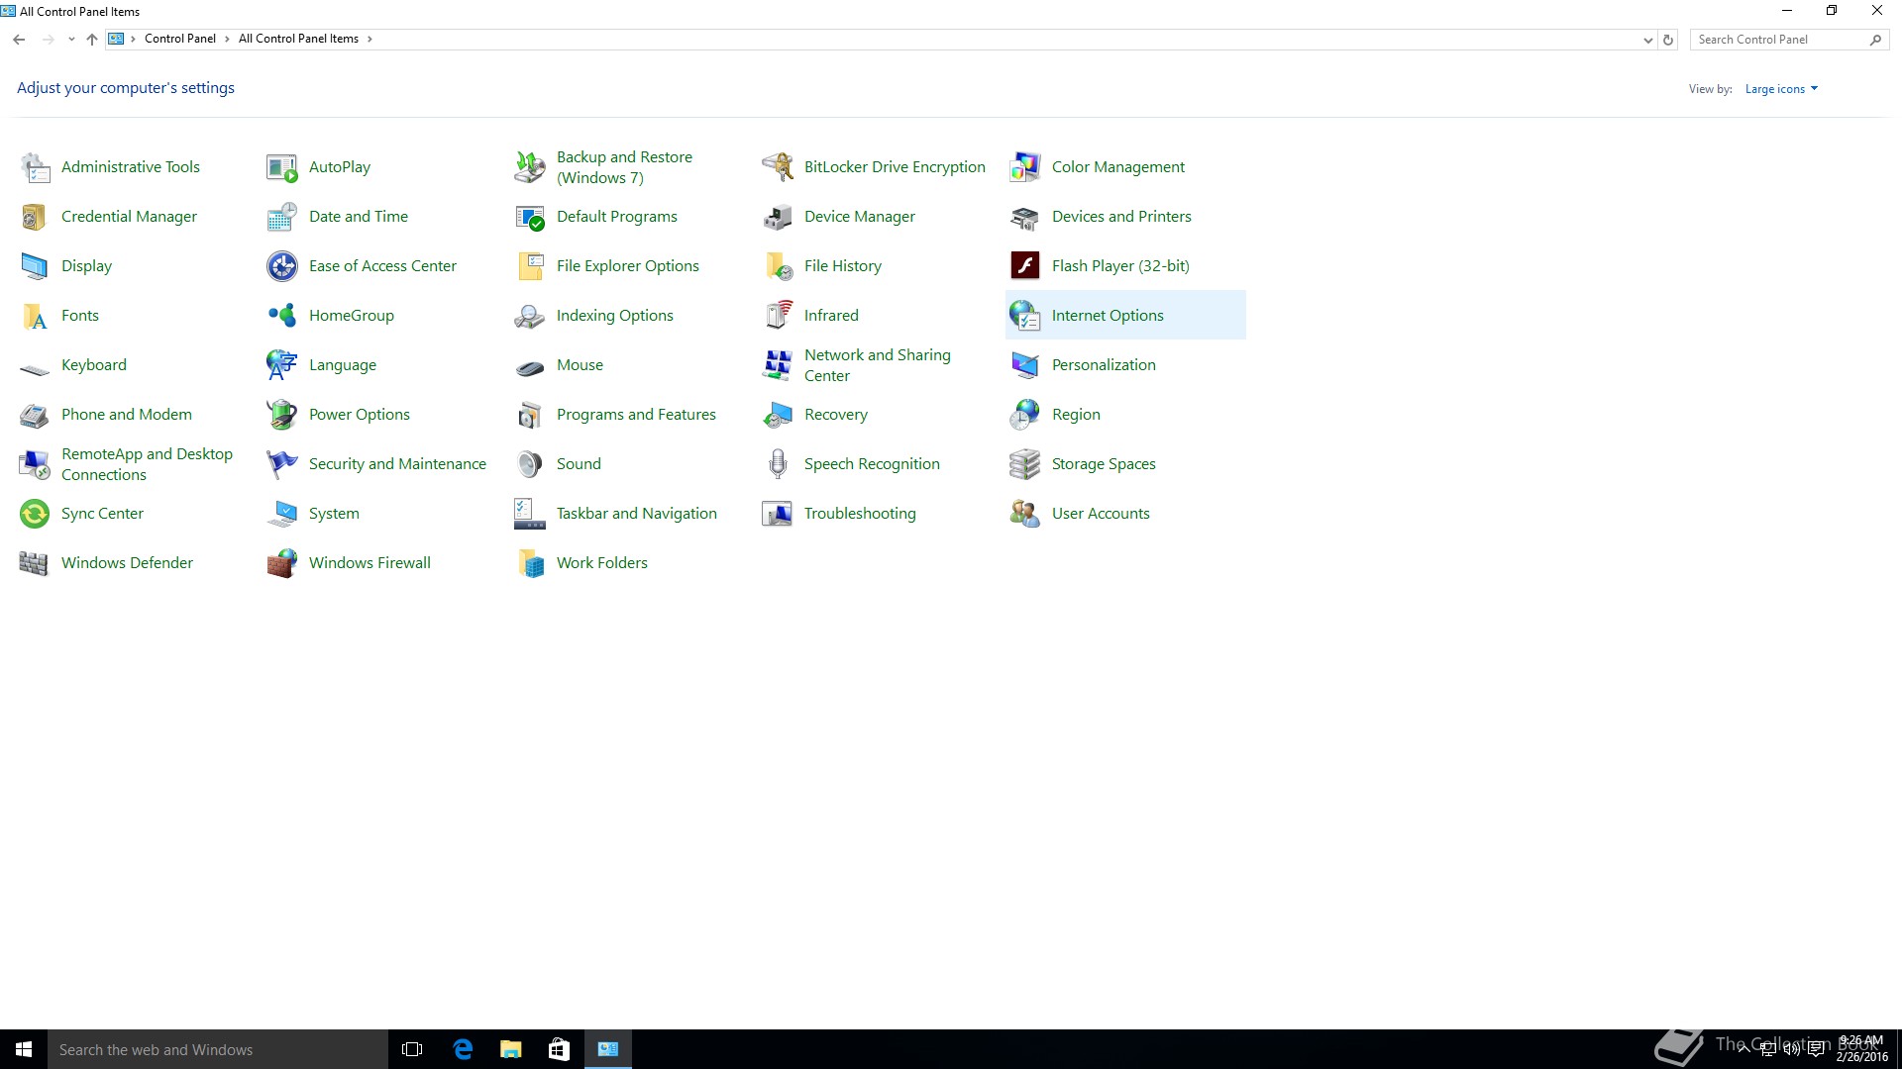1902x1069 pixels.
Task: Expand the address bar history dropdown
Action: click(x=1647, y=40)
